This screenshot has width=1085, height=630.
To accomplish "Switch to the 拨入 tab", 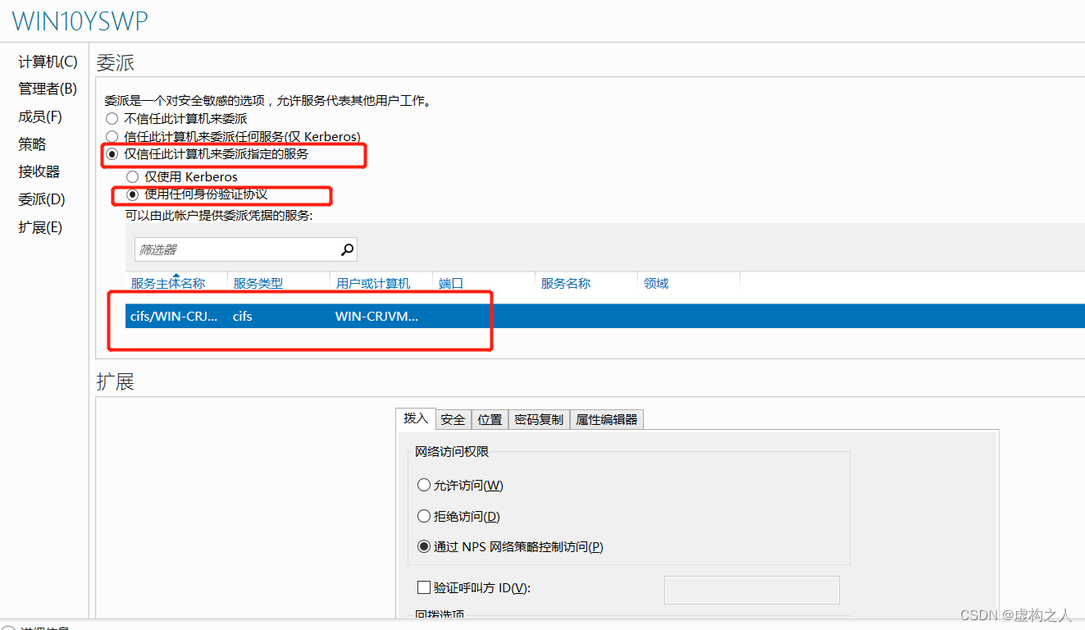I will click(x=416, y=418).
